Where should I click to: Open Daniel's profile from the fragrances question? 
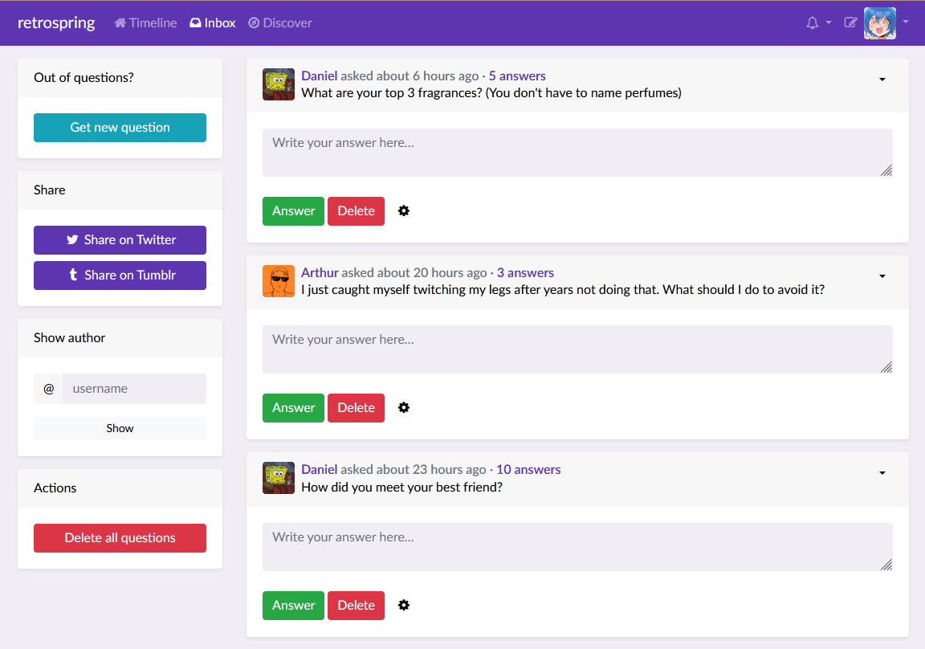tap(319, 76)
